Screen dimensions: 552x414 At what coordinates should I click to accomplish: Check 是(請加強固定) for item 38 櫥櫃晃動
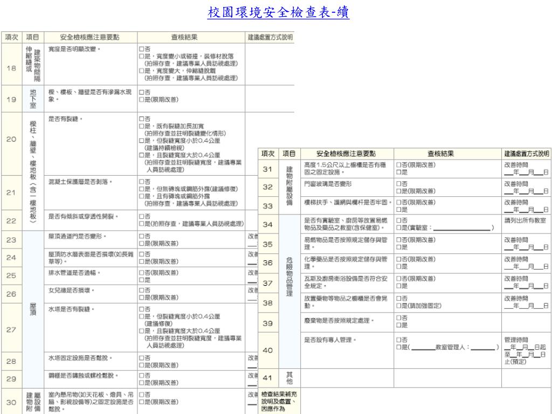[x=399, y=306]
